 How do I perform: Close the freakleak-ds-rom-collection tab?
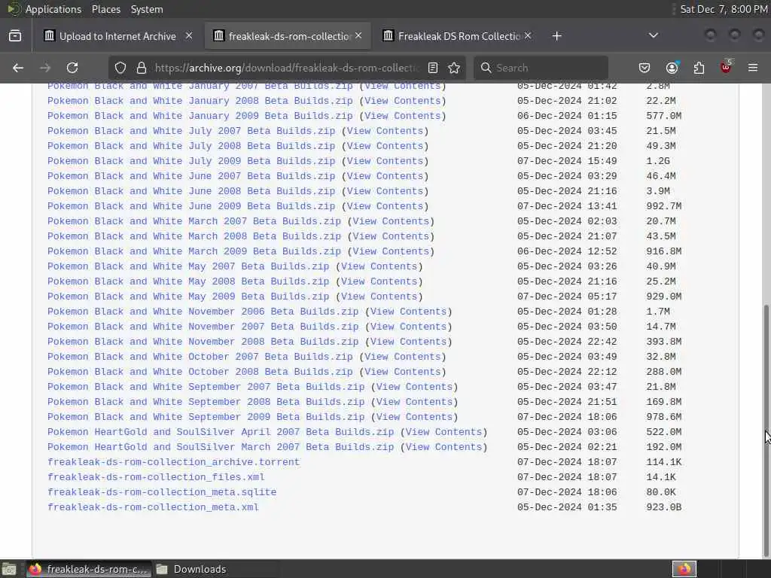(x=358, y=36)
